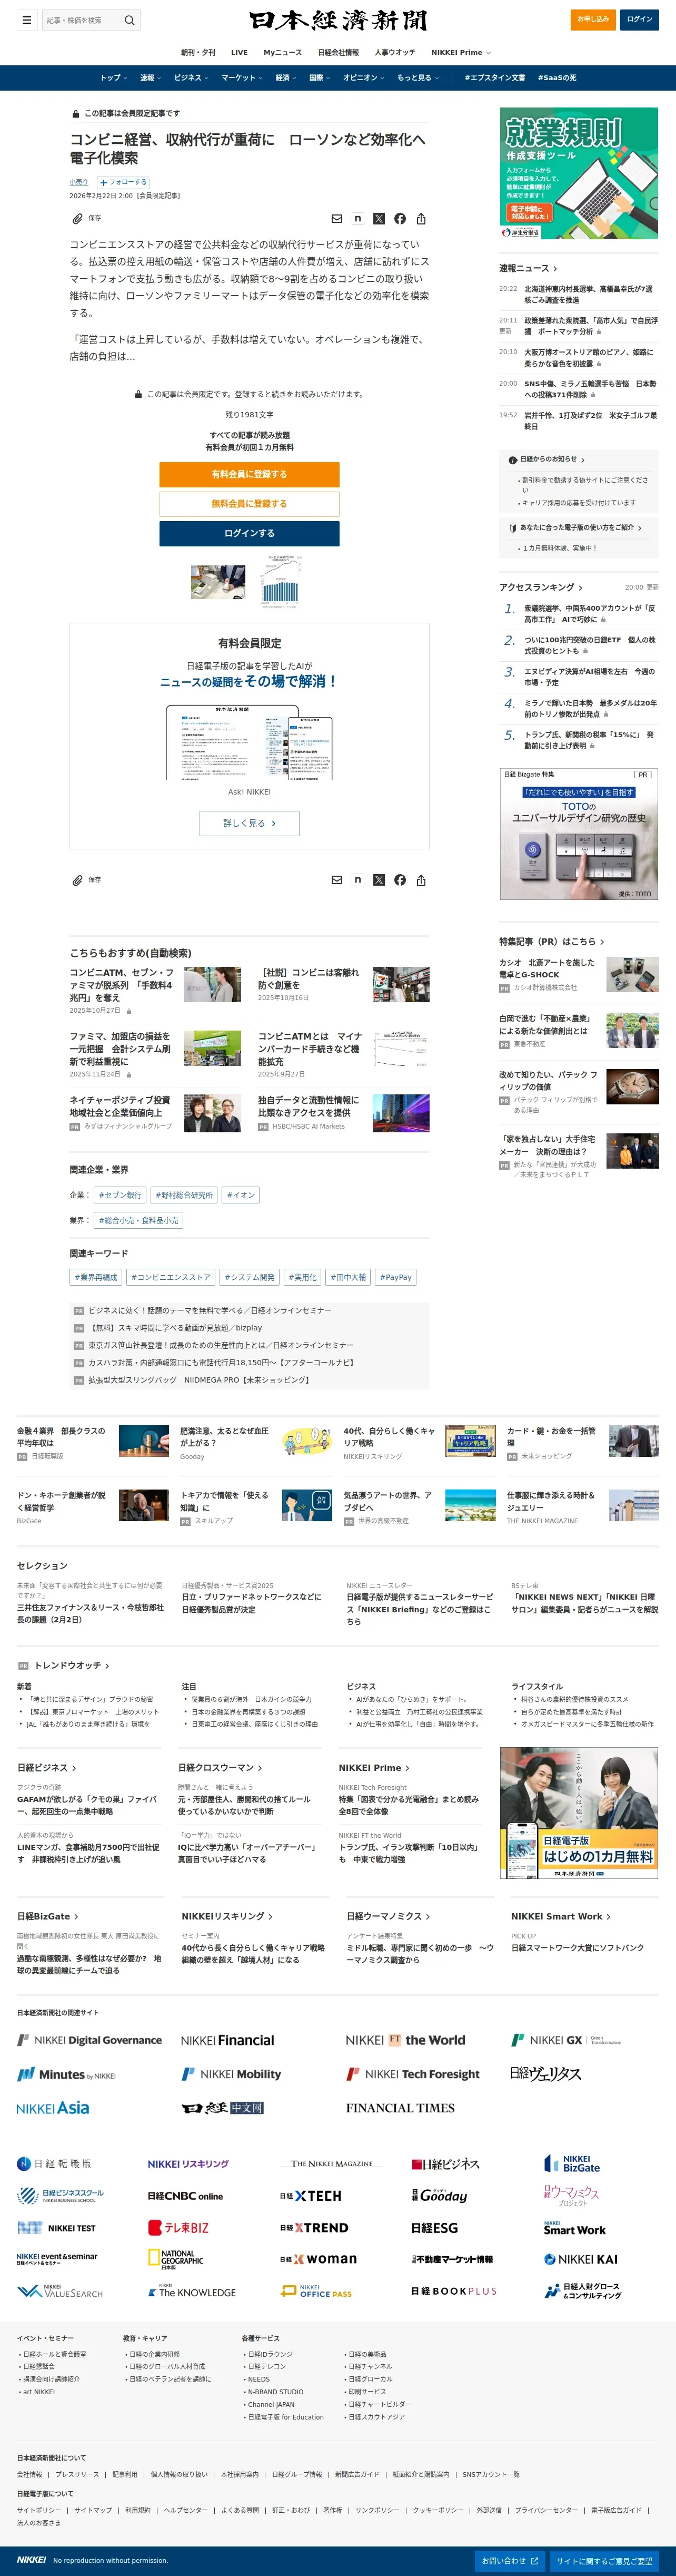Expand the NIKKEI Prime menu
676x2576 pixels.
click(461, 52)
